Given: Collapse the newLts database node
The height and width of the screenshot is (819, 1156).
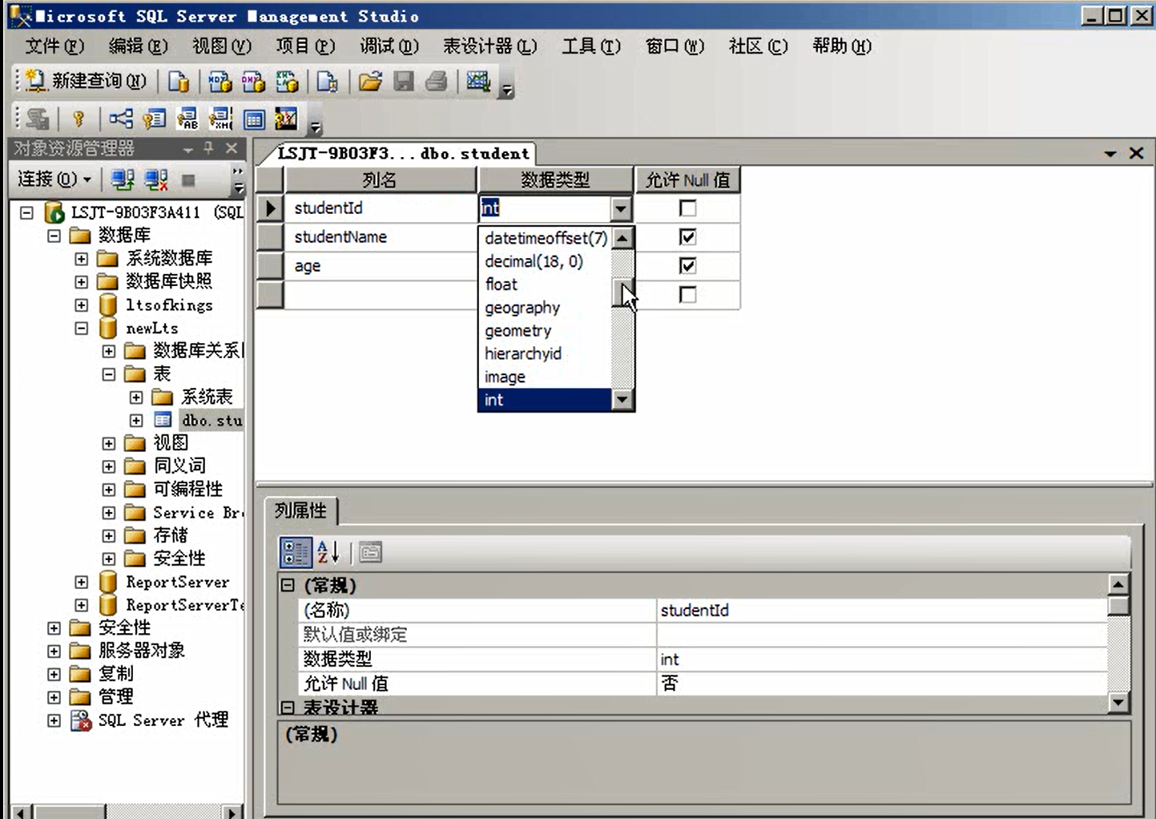Looking at the screenshot, I should pyautogui.click(x=81, y=329).
